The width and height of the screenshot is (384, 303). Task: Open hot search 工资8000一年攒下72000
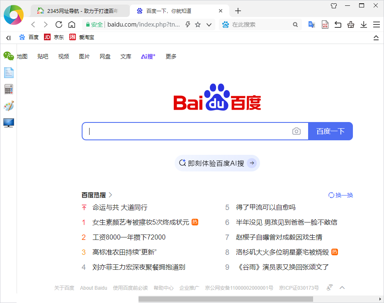129,237
